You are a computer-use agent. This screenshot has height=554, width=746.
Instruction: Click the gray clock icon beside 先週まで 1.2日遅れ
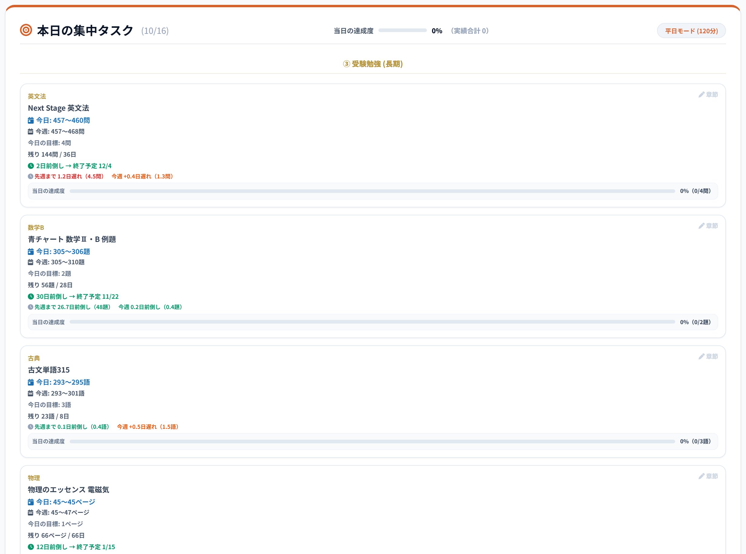click(30, 176)
